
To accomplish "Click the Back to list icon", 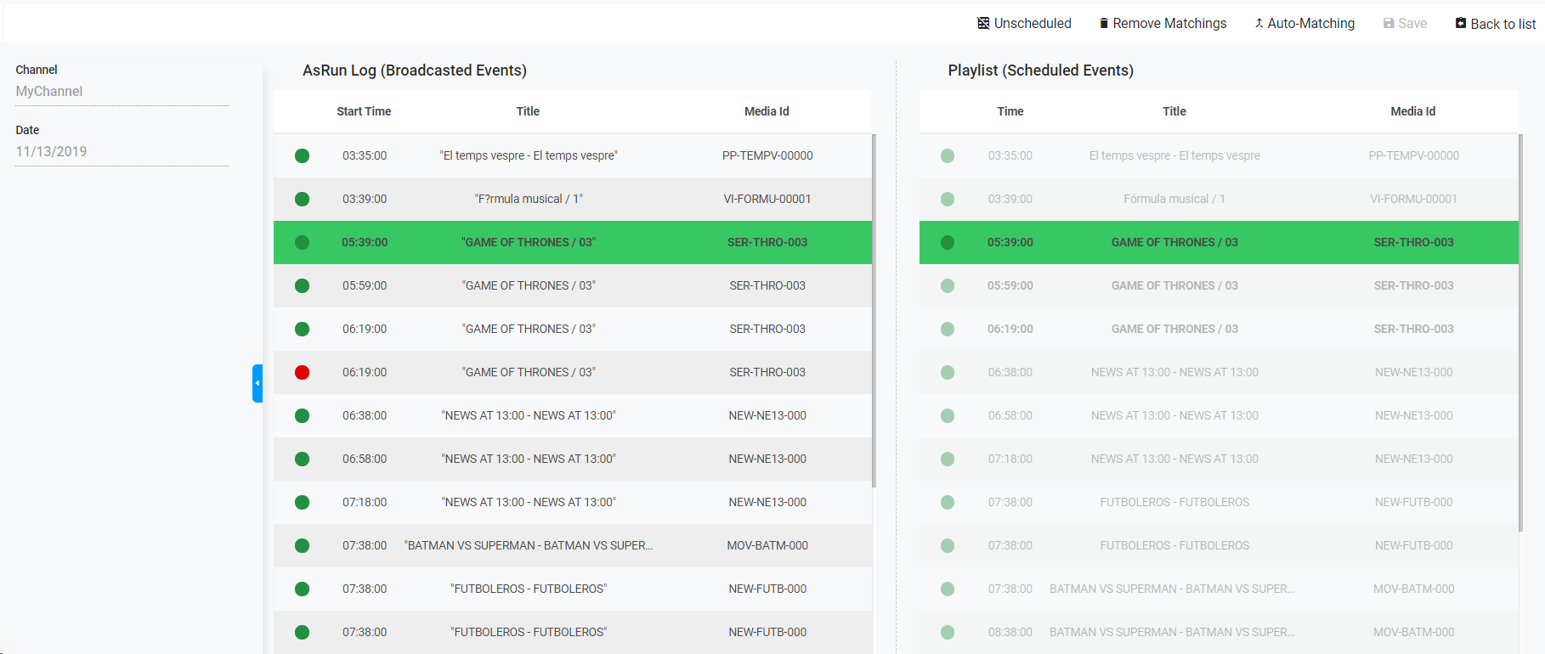I will pos(1461,23).
